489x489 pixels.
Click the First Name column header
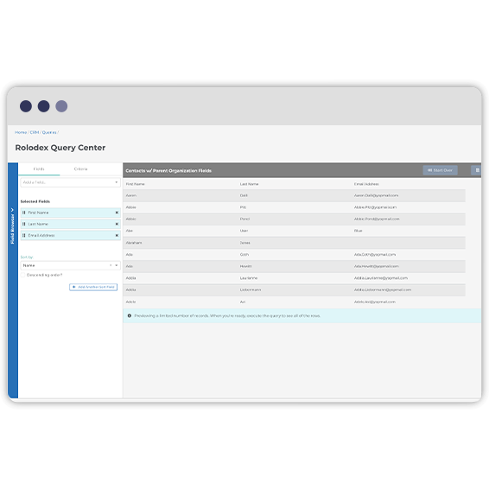(x=136, y=184)
